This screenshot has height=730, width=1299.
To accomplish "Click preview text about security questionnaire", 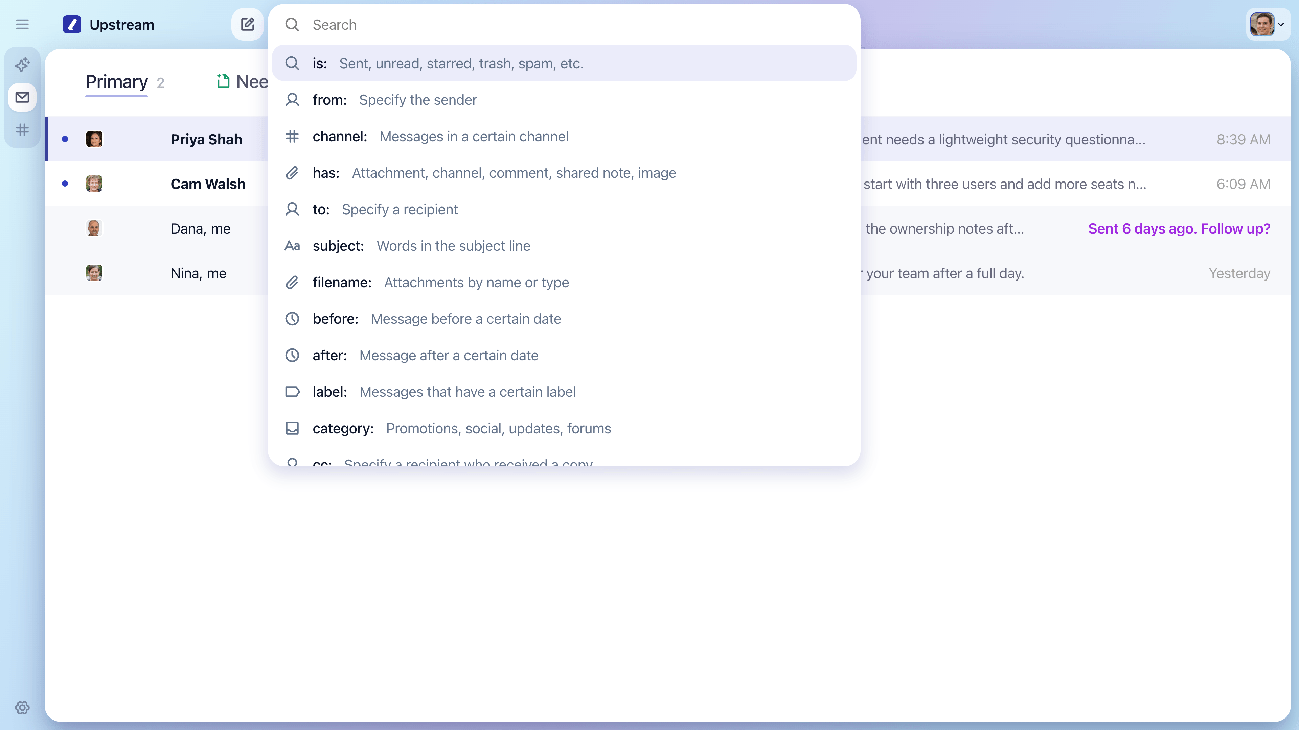I will 1003,140.
